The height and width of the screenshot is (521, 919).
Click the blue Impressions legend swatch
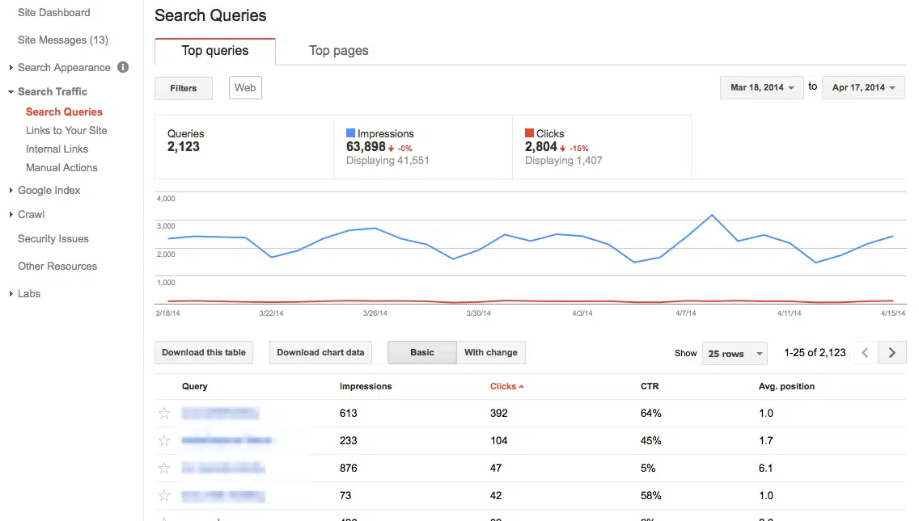tap(350, 133)
